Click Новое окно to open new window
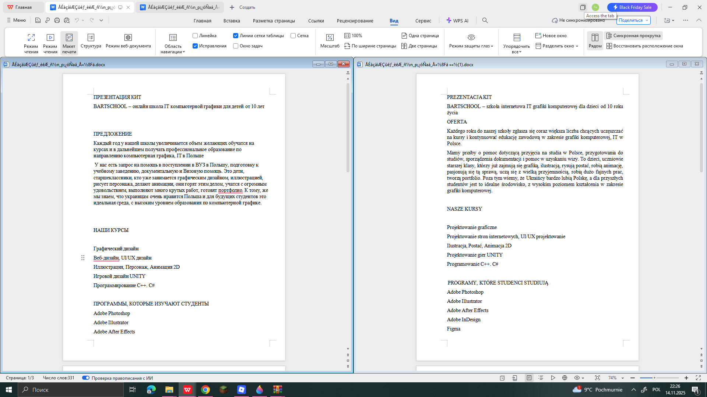 [x=551, y=36]
